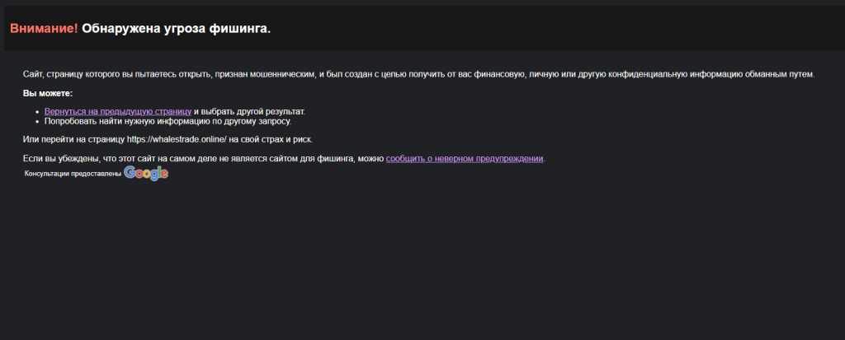Click the word "фишинга" in the top heading
845x340 pixels.
tap(241, 29)
